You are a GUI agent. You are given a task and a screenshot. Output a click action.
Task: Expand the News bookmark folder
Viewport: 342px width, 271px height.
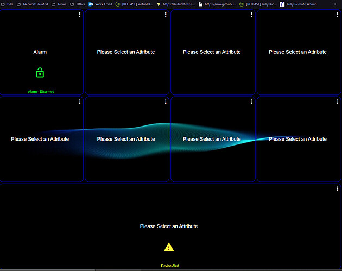[59, 4]
